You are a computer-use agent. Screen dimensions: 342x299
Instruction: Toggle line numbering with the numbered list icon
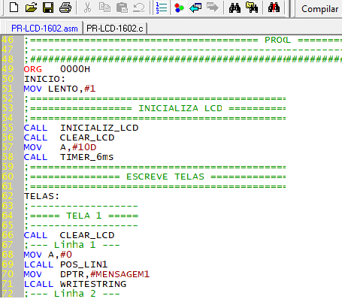point(162,8)
